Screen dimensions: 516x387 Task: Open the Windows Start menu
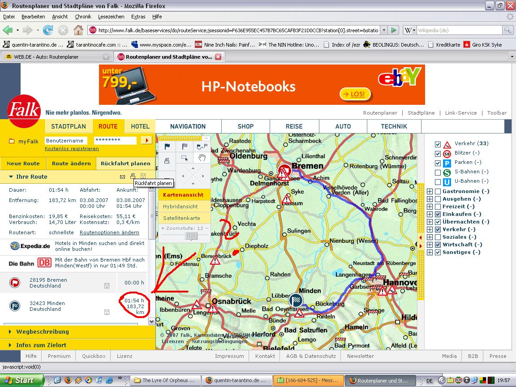[22, 380]
